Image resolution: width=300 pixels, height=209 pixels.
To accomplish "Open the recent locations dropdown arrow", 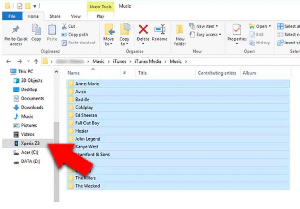I will click(28, 61).
